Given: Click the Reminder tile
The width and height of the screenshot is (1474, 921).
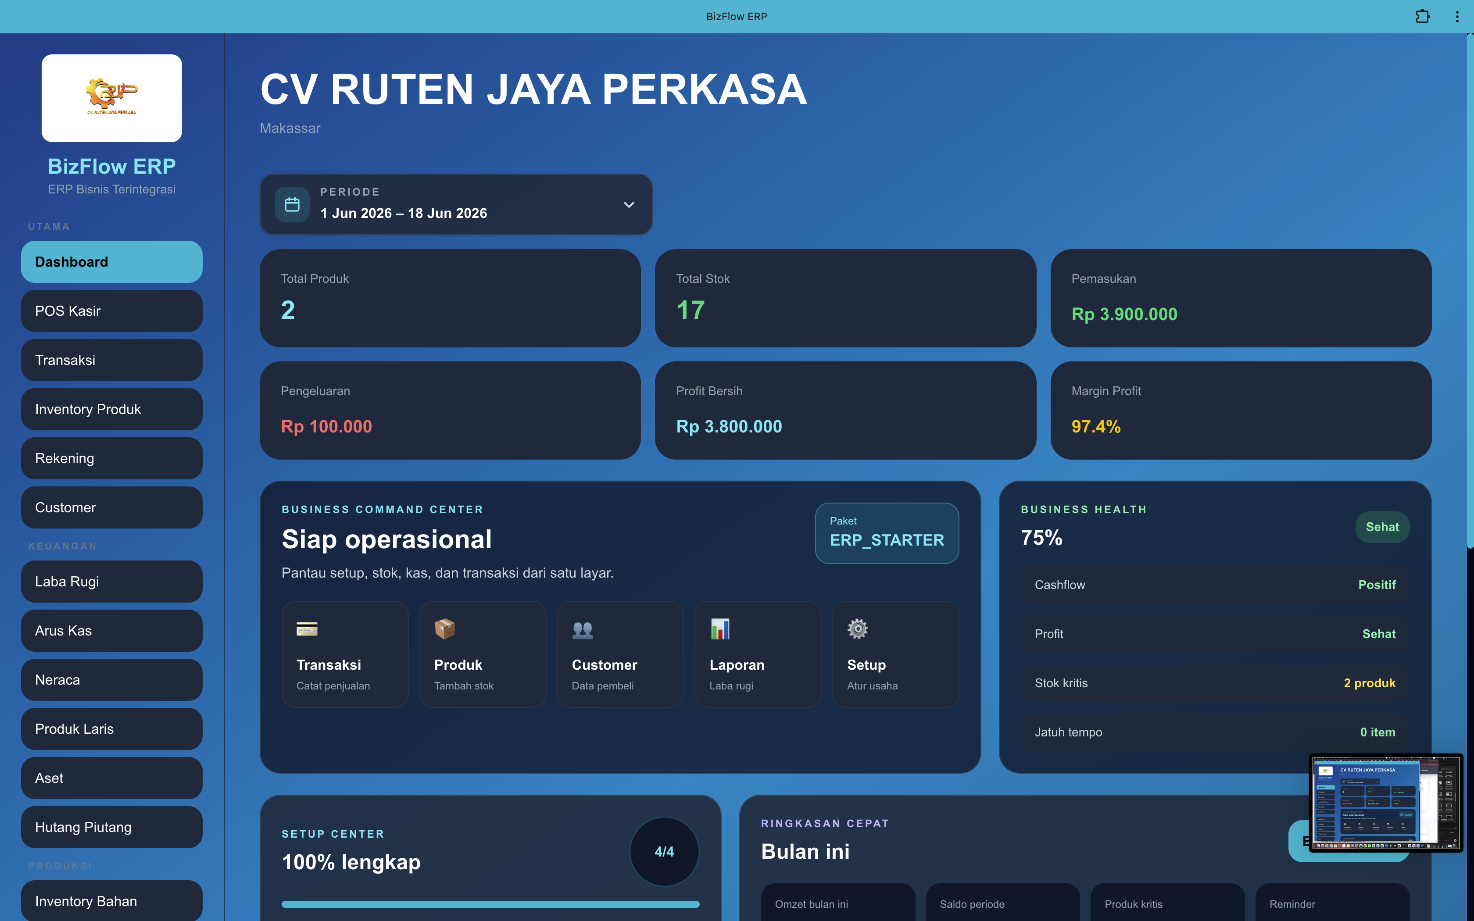Looking at the screenshot, I should (1332, 903).
